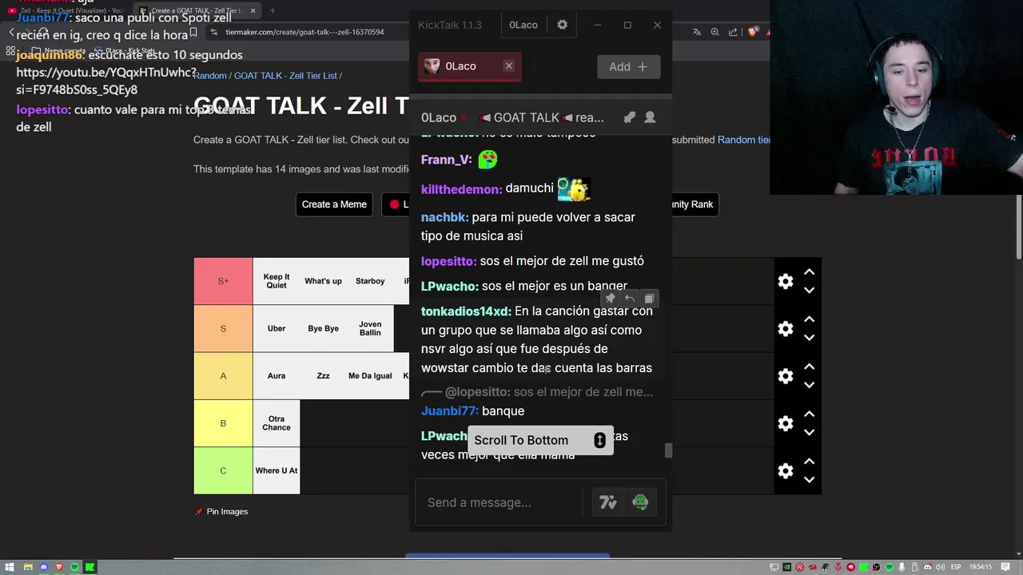Open 7TV emote picker icon
Screen dimensions: 1023x575
(x=608, y=502)
